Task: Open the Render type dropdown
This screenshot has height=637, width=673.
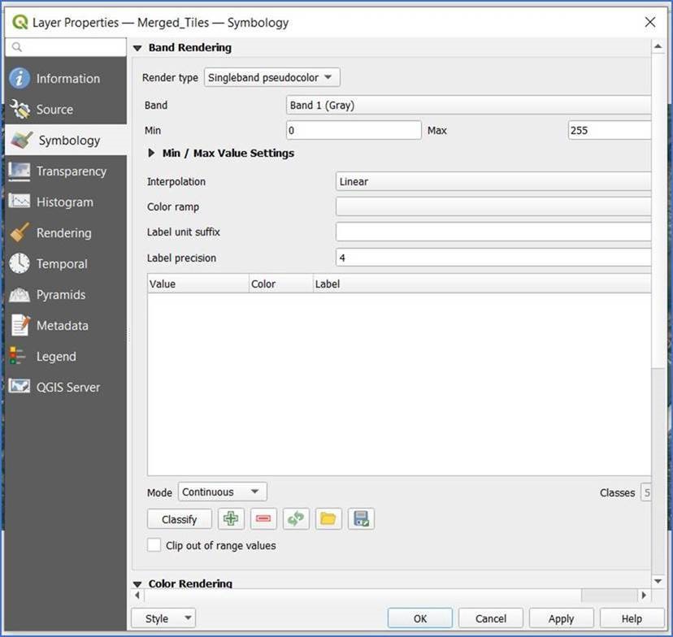Action: [x=272, y=78]
